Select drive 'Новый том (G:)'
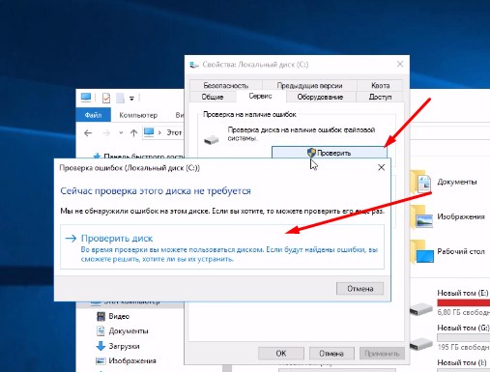This screenshot has width=490, height=372. coord(449,337)
